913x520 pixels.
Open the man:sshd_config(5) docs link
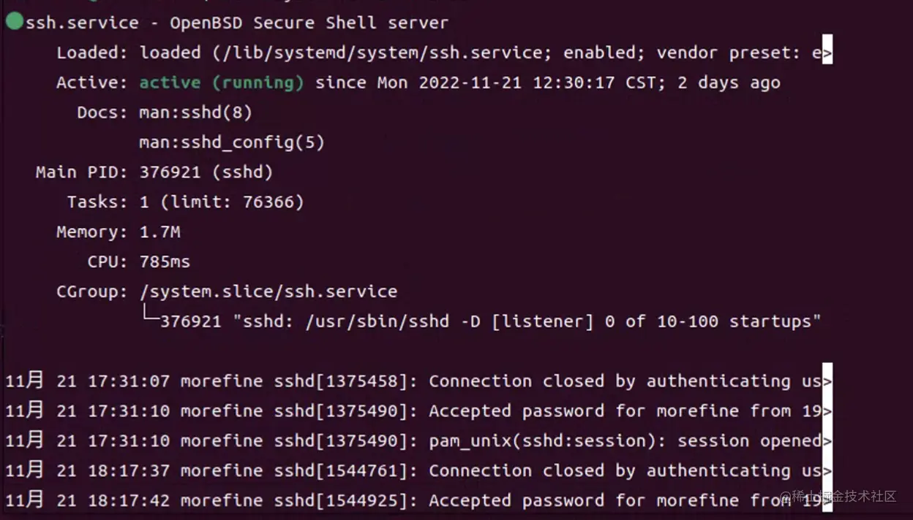pos(231,142)
